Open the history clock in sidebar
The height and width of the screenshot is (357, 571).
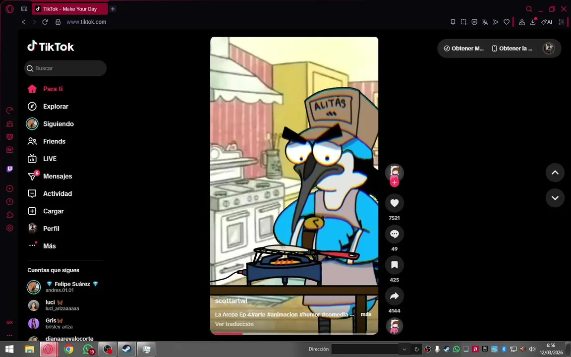pyautogui.click(x=10, y=201)
